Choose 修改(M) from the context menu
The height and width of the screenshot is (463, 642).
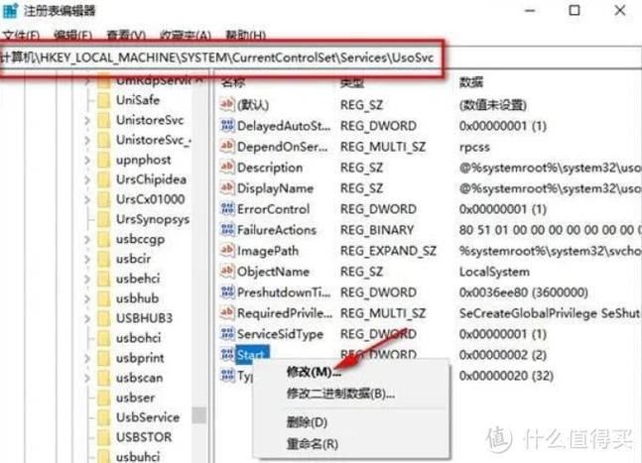click(314, 372)
